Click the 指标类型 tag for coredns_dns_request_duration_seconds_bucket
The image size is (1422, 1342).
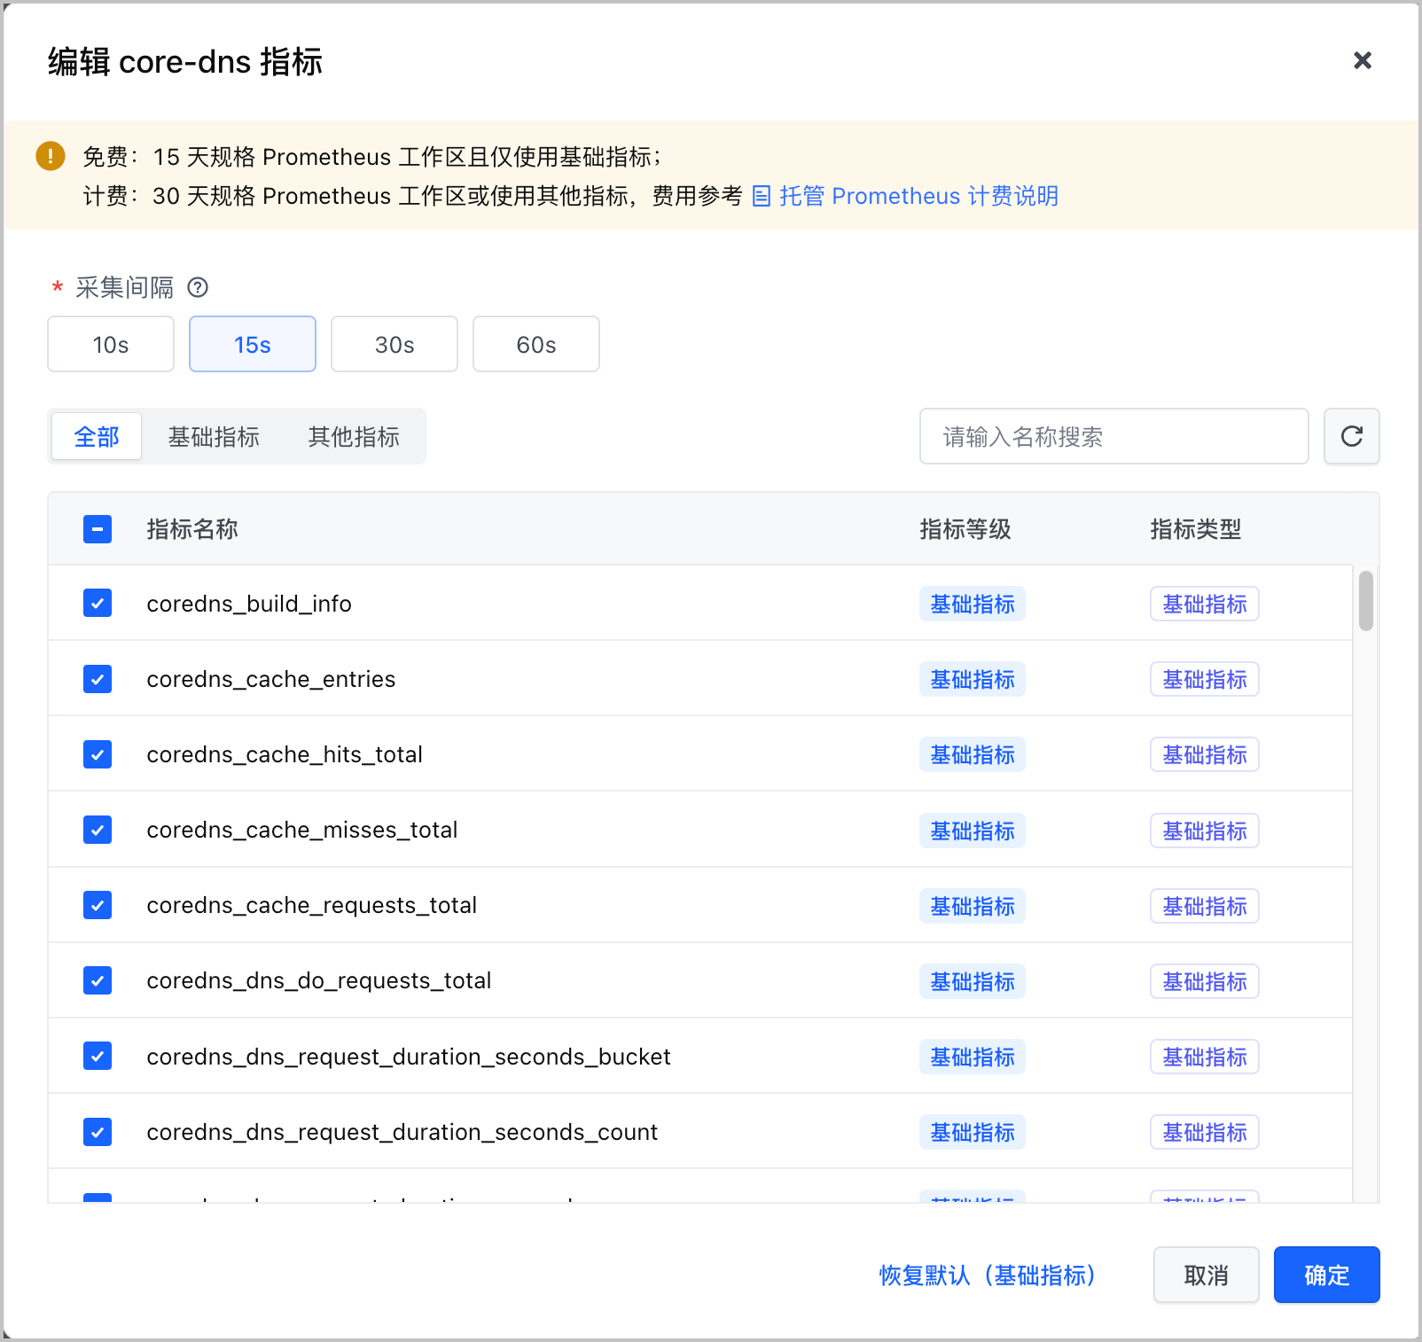click(1205, 1057)
